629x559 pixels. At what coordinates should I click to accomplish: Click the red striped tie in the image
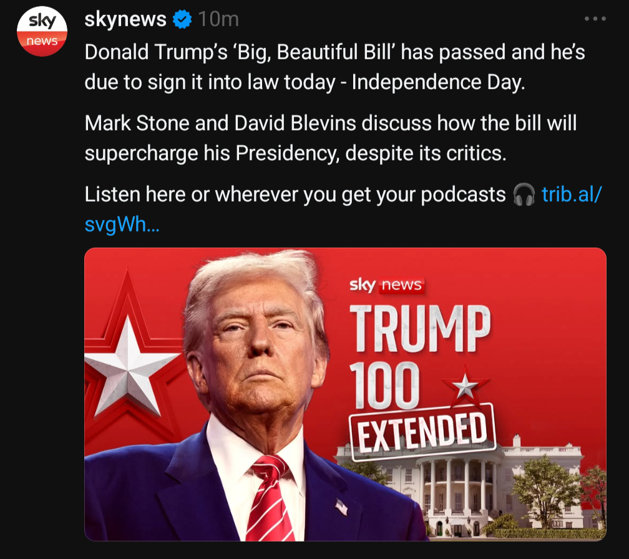coord(270,498)
